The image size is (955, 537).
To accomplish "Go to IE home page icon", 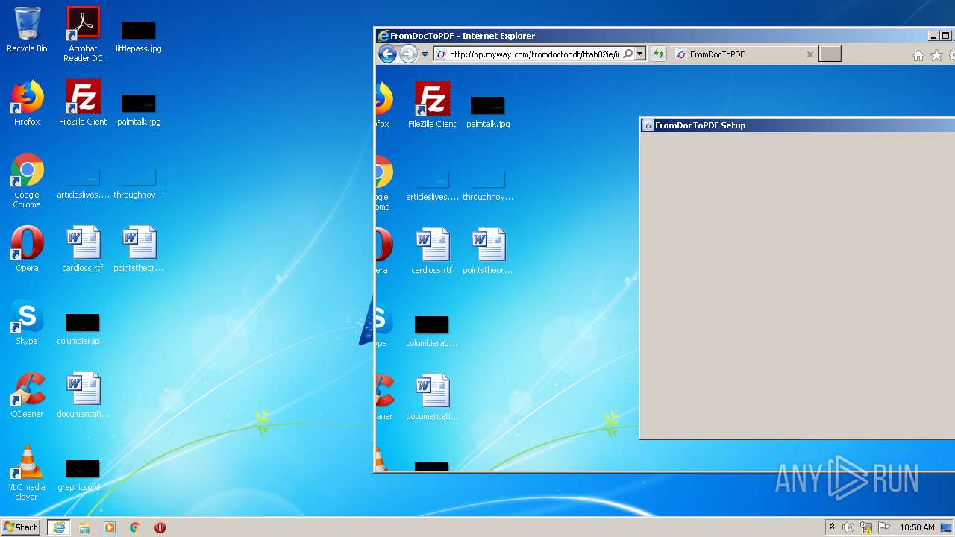I will tap(918, 56).
